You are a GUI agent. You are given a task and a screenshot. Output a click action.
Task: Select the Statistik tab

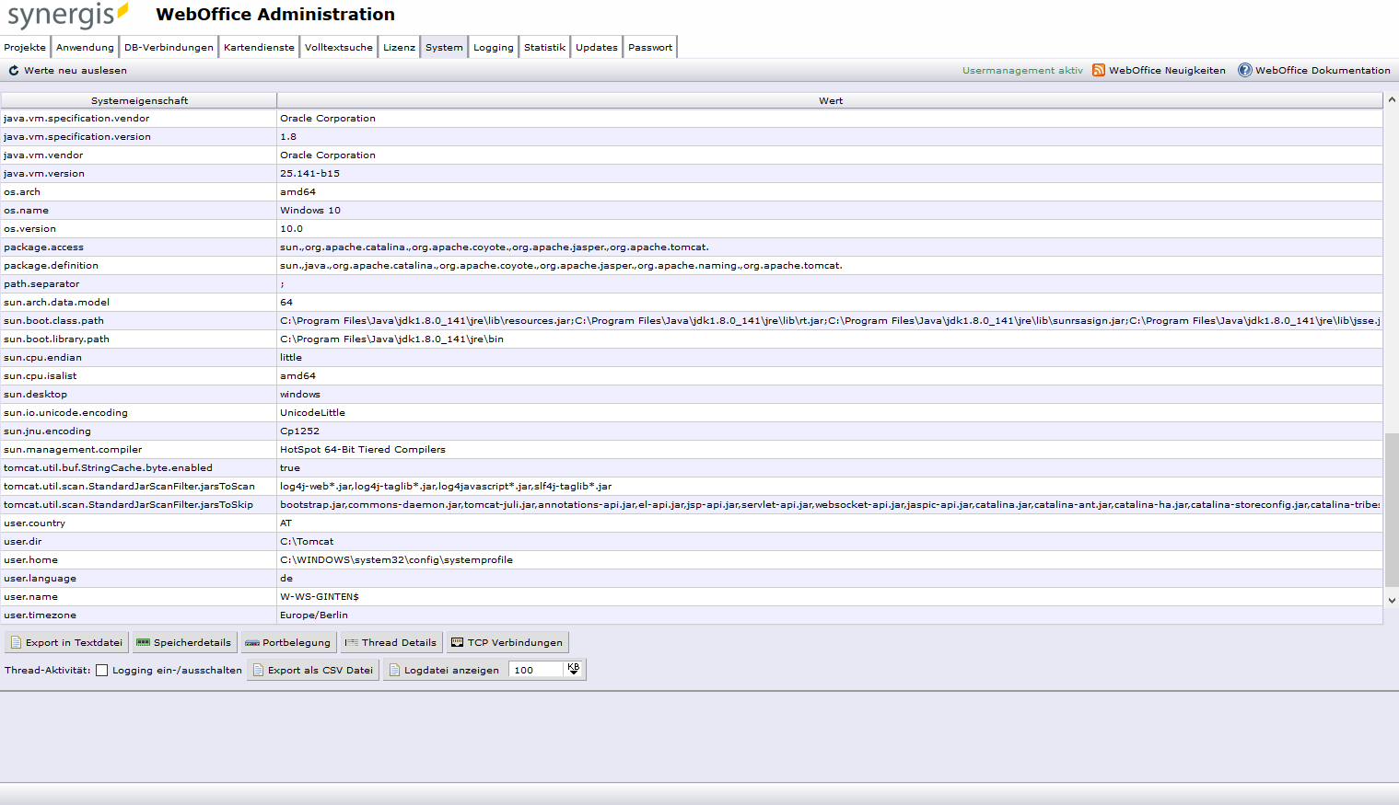[543, 46]
